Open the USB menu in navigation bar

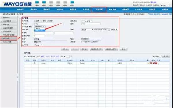pyautogui.click(x=139, y=10)
